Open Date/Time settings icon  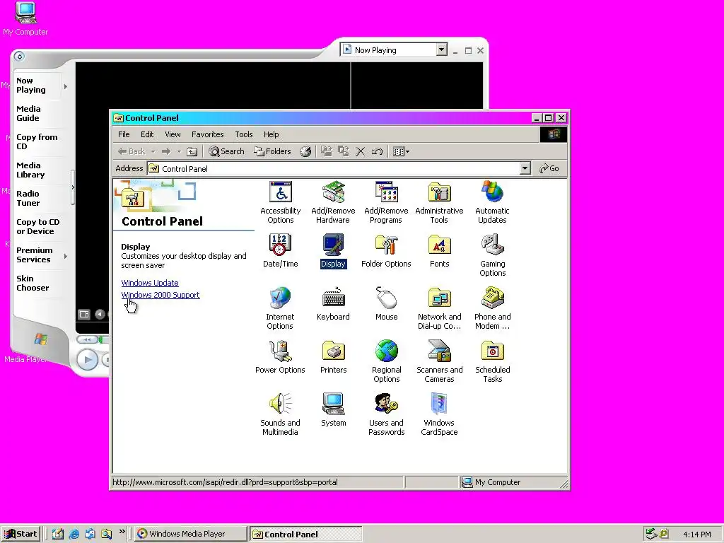click(x=280, y=251)
